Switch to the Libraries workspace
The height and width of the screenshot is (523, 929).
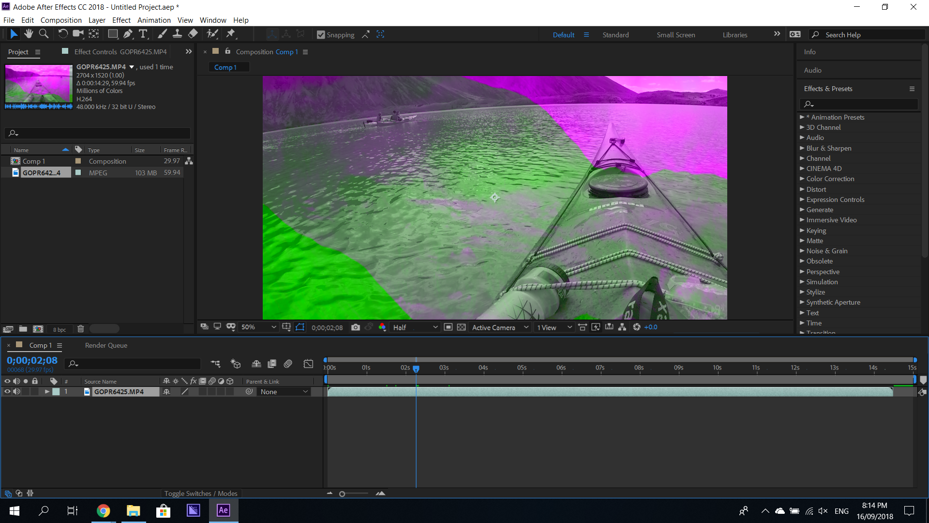pyautogui.click(x=735, y=35)
